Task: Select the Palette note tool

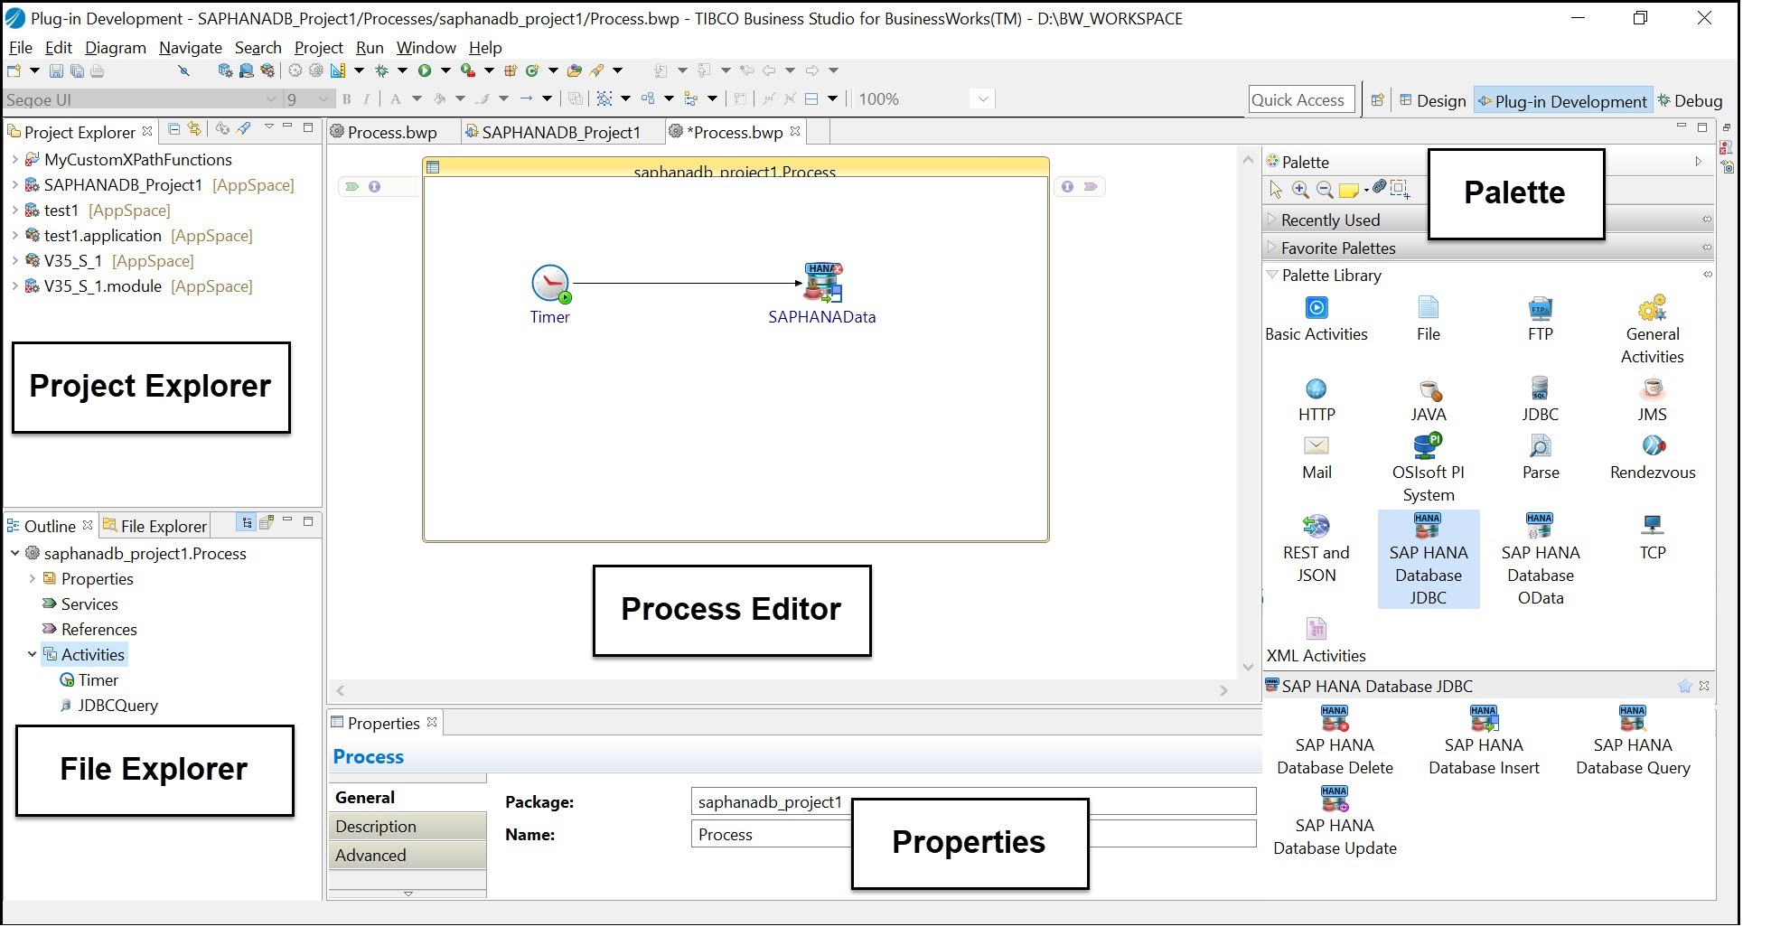Action: 1348,190
